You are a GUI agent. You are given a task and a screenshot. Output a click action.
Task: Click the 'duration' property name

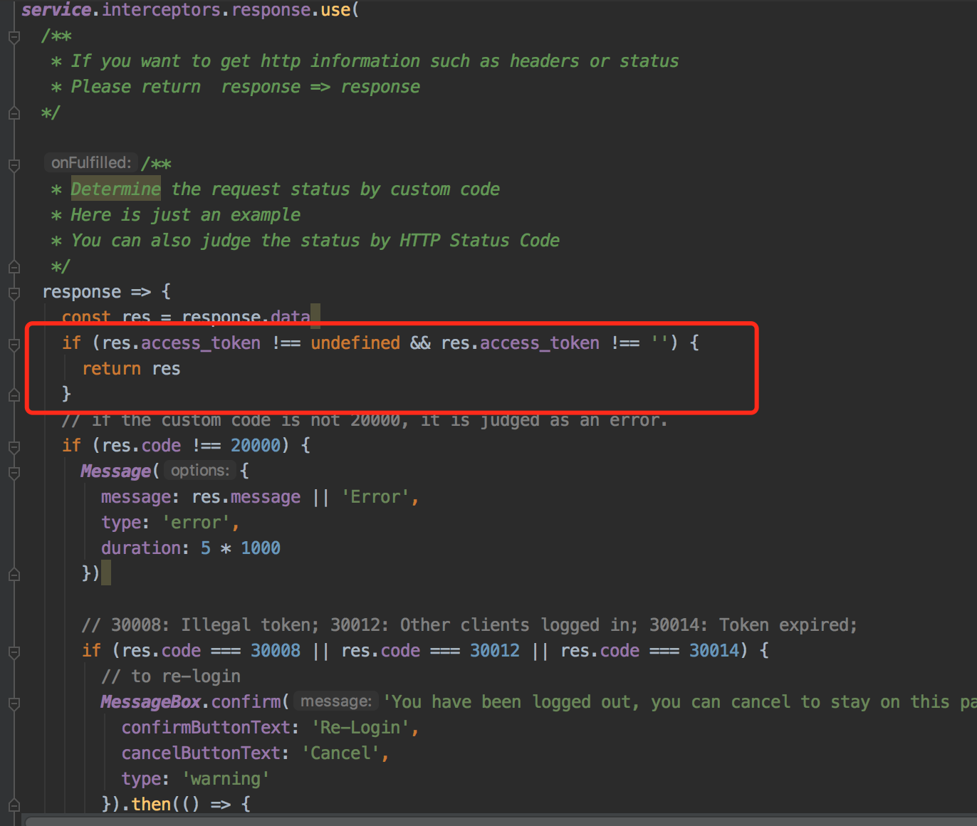click(x=140, y=548)
